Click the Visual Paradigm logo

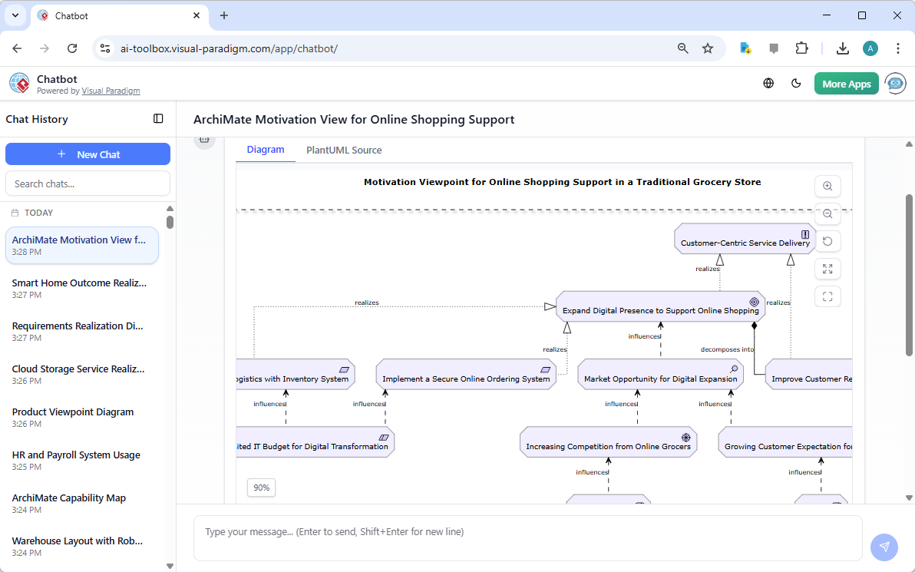pyautogui.click(x=19, y=83)
